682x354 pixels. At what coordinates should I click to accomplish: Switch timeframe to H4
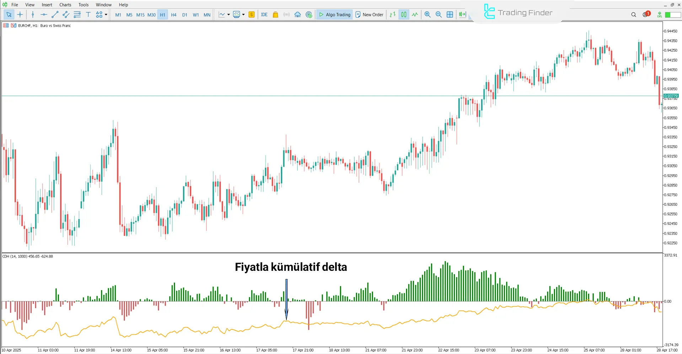coord(173,15)
